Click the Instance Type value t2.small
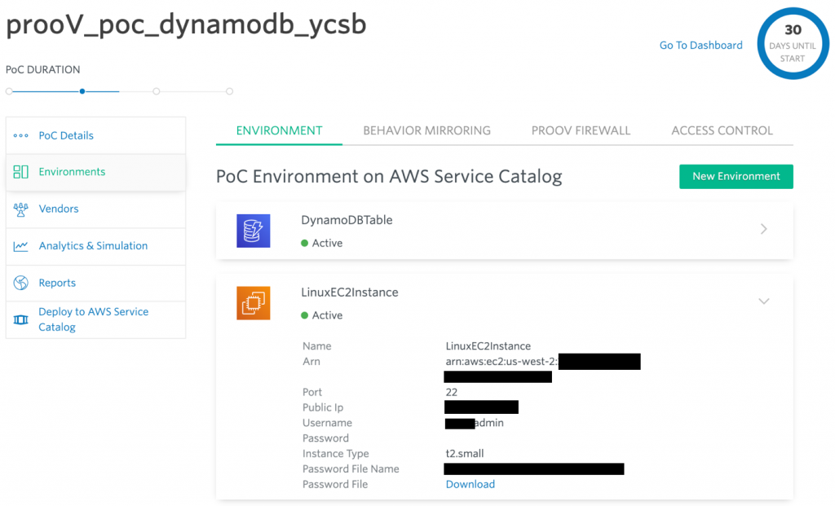Image resolution: width=835 pixels, height=506 pixels. (465, 454)
